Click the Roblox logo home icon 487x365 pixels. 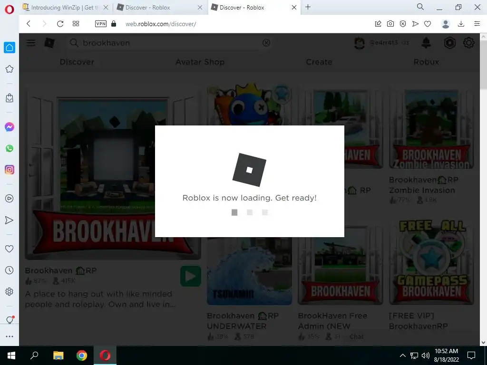(49, 43)
